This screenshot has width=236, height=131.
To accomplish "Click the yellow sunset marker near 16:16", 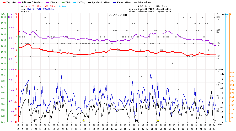I will (158, 121).
